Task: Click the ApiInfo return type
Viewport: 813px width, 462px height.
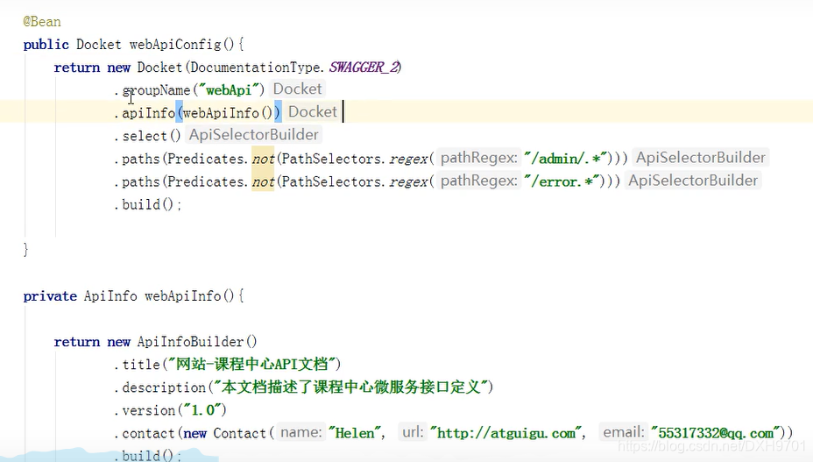Action: pyautogui.click(x=110, y=296)
